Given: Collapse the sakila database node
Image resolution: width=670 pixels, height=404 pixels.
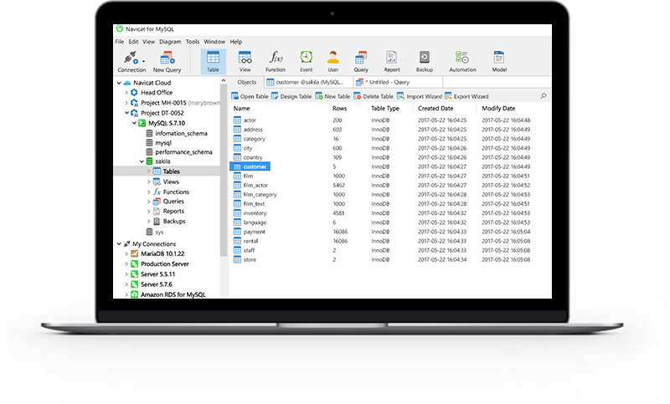Looking at the screenshot, I should point(142,161).
